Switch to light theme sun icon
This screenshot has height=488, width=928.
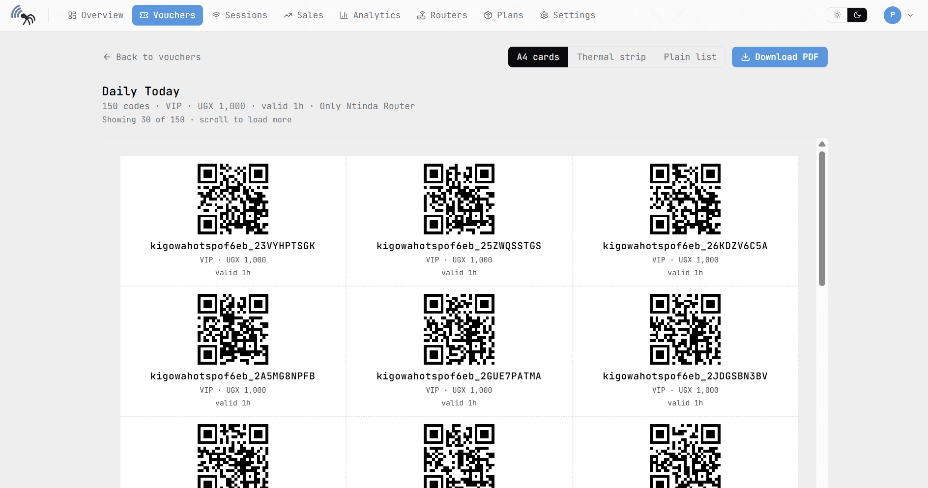point(838,15)
